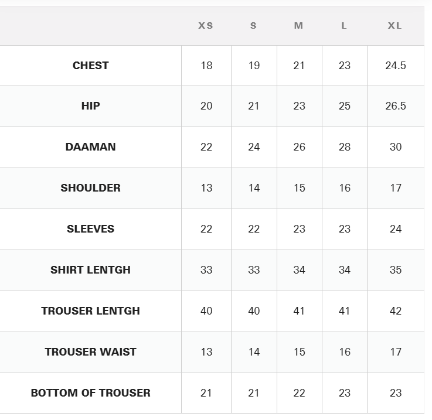The width and height of the screenshot is (432, 420).
Task: Click the CHEST row label
Action: [91, 66]
